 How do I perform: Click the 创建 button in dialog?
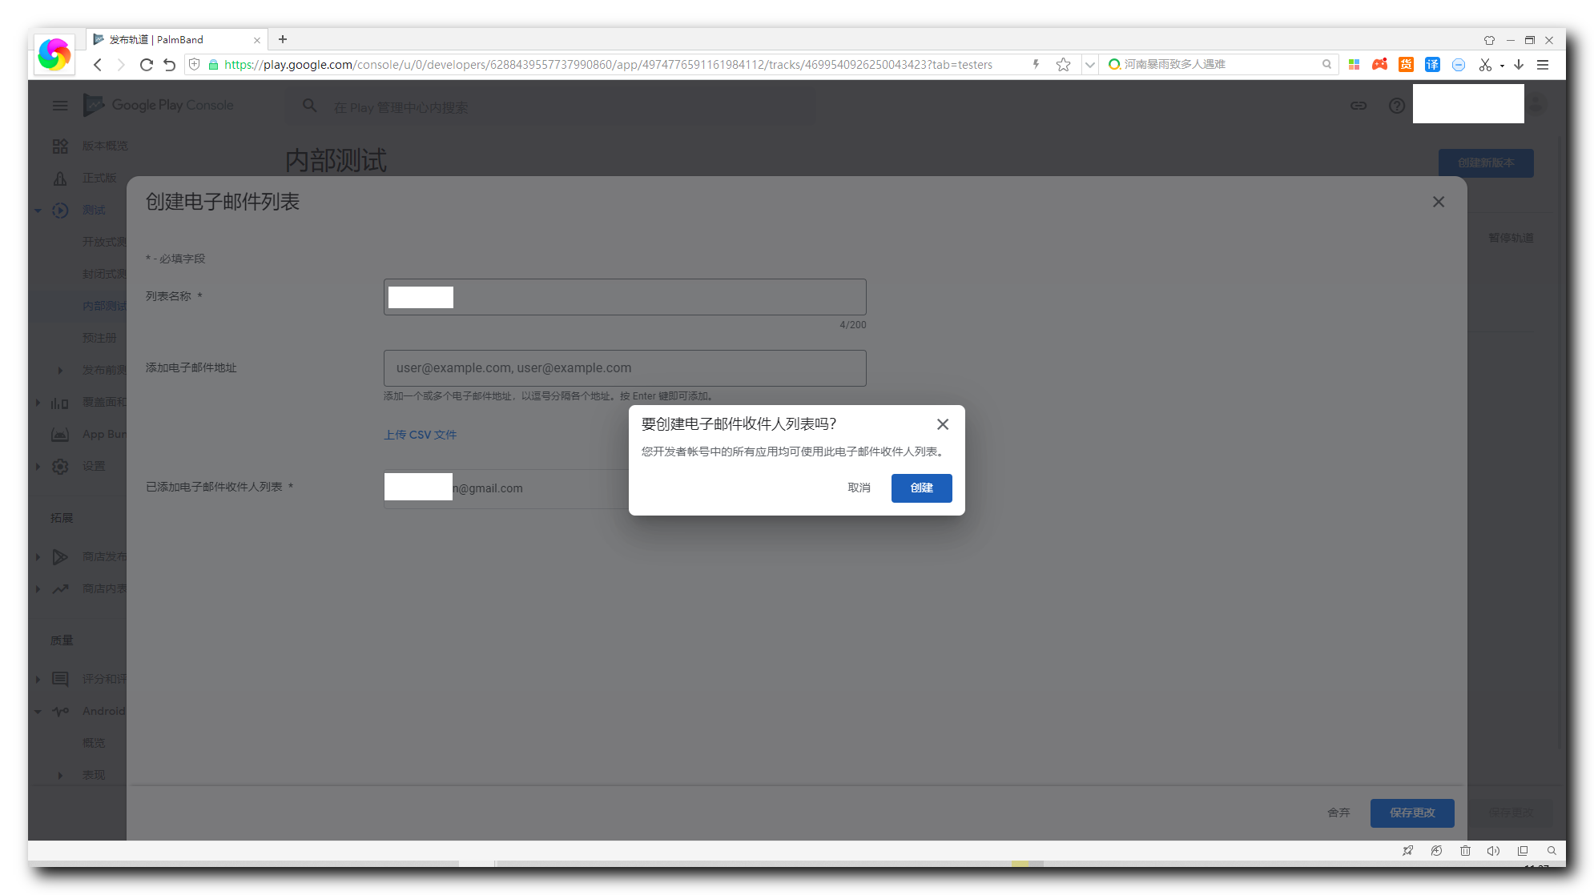pos(921,488)
